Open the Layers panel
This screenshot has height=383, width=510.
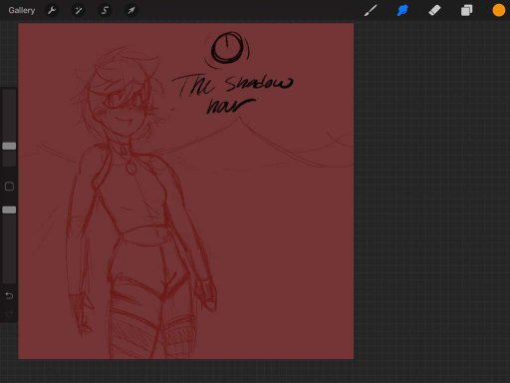coord(466,10)
